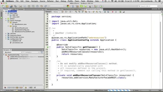Click the Chrome browser selection icon

pos(68,6)
